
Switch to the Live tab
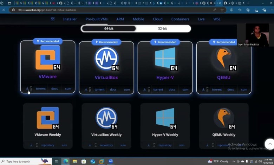201,19
